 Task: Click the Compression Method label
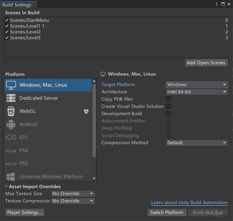pyautogui.click(x=125, y=143)
